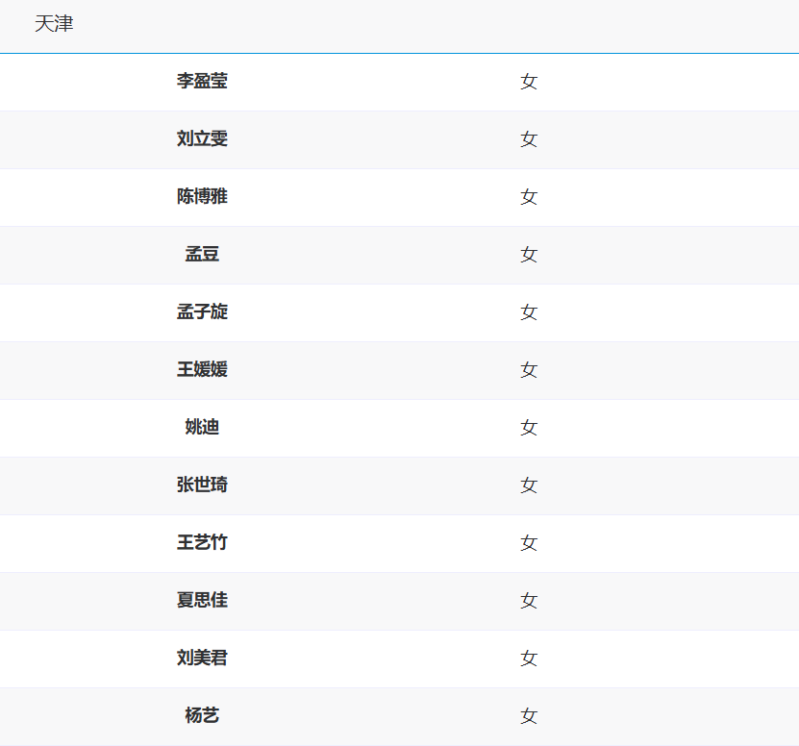Click the entry for 王艺竹
This screenshot has width=799, height=746.
(201, 543)
